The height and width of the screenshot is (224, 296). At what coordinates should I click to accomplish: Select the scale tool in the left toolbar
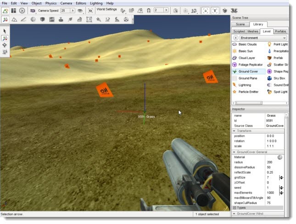coord(5,52)
